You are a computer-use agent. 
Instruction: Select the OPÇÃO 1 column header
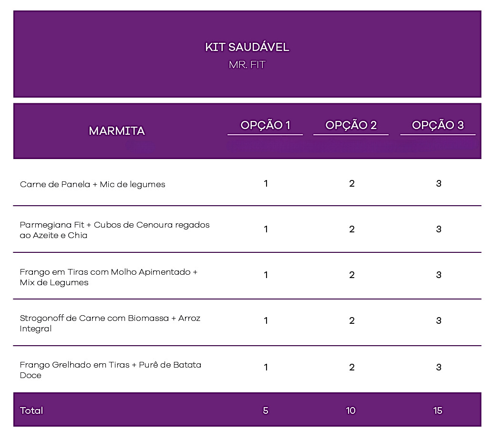coord(265,125)
